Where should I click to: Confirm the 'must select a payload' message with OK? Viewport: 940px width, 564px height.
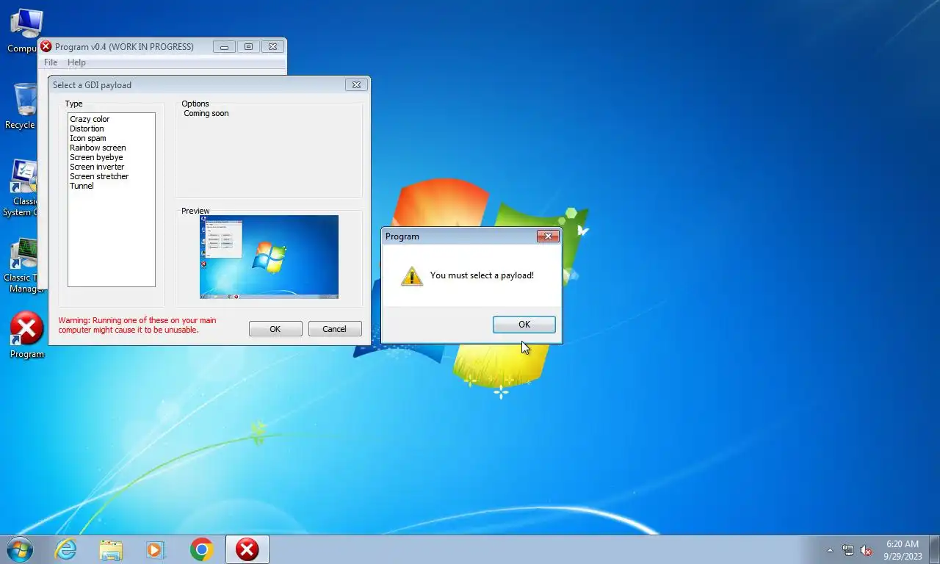pos(524,325)
